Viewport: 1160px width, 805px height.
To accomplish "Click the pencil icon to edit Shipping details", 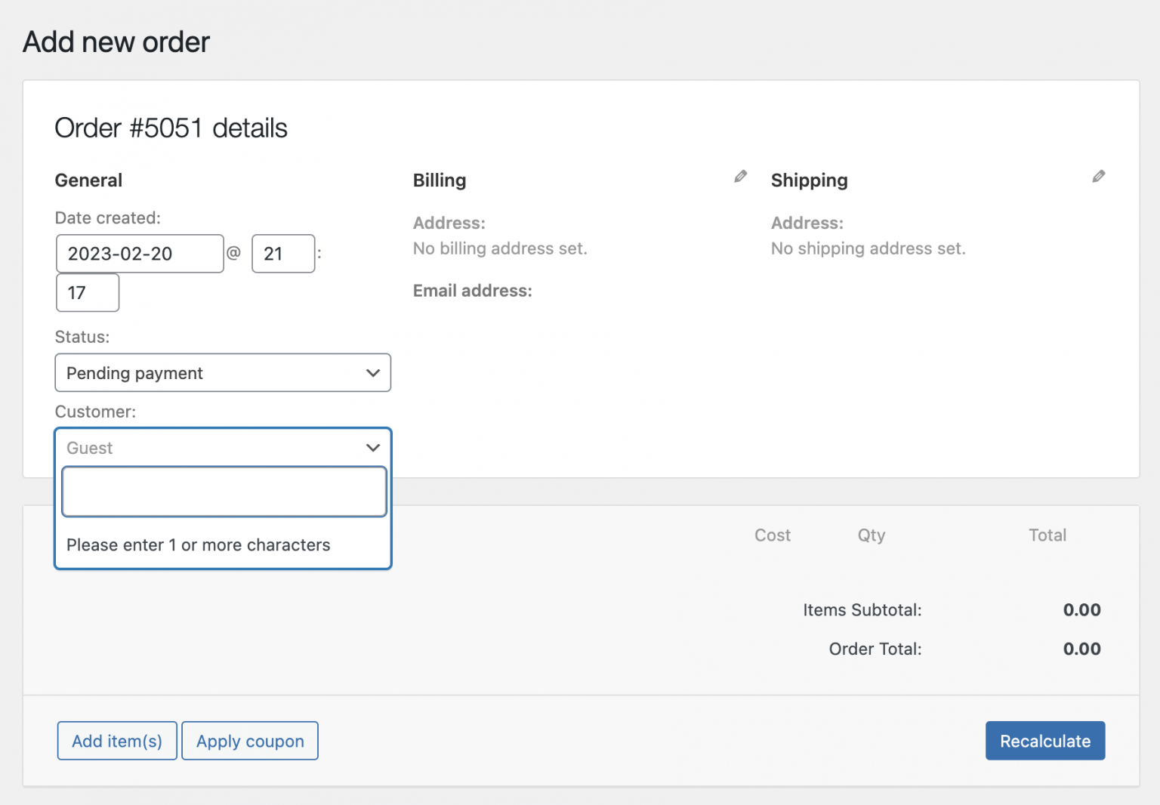I will click(1099, 176).
